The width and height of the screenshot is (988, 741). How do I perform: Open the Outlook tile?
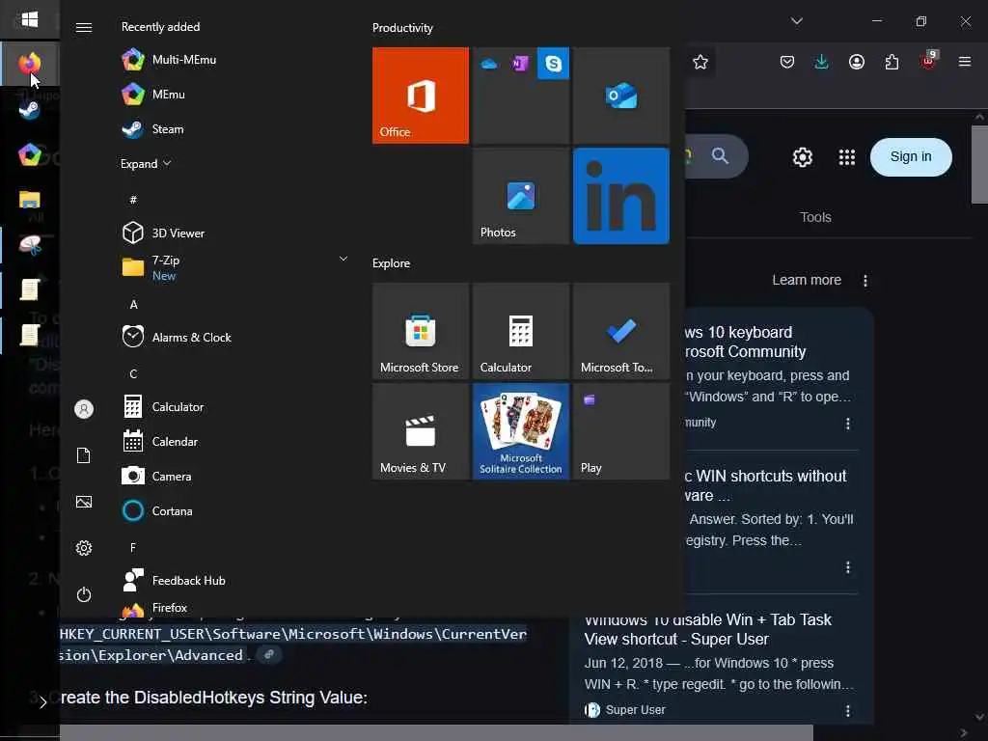621,96
